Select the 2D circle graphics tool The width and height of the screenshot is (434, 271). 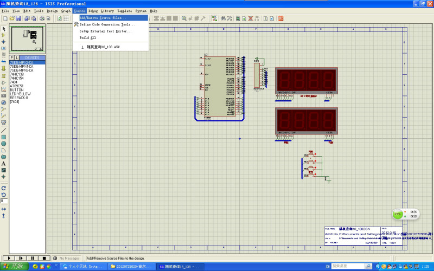point(4,144)
